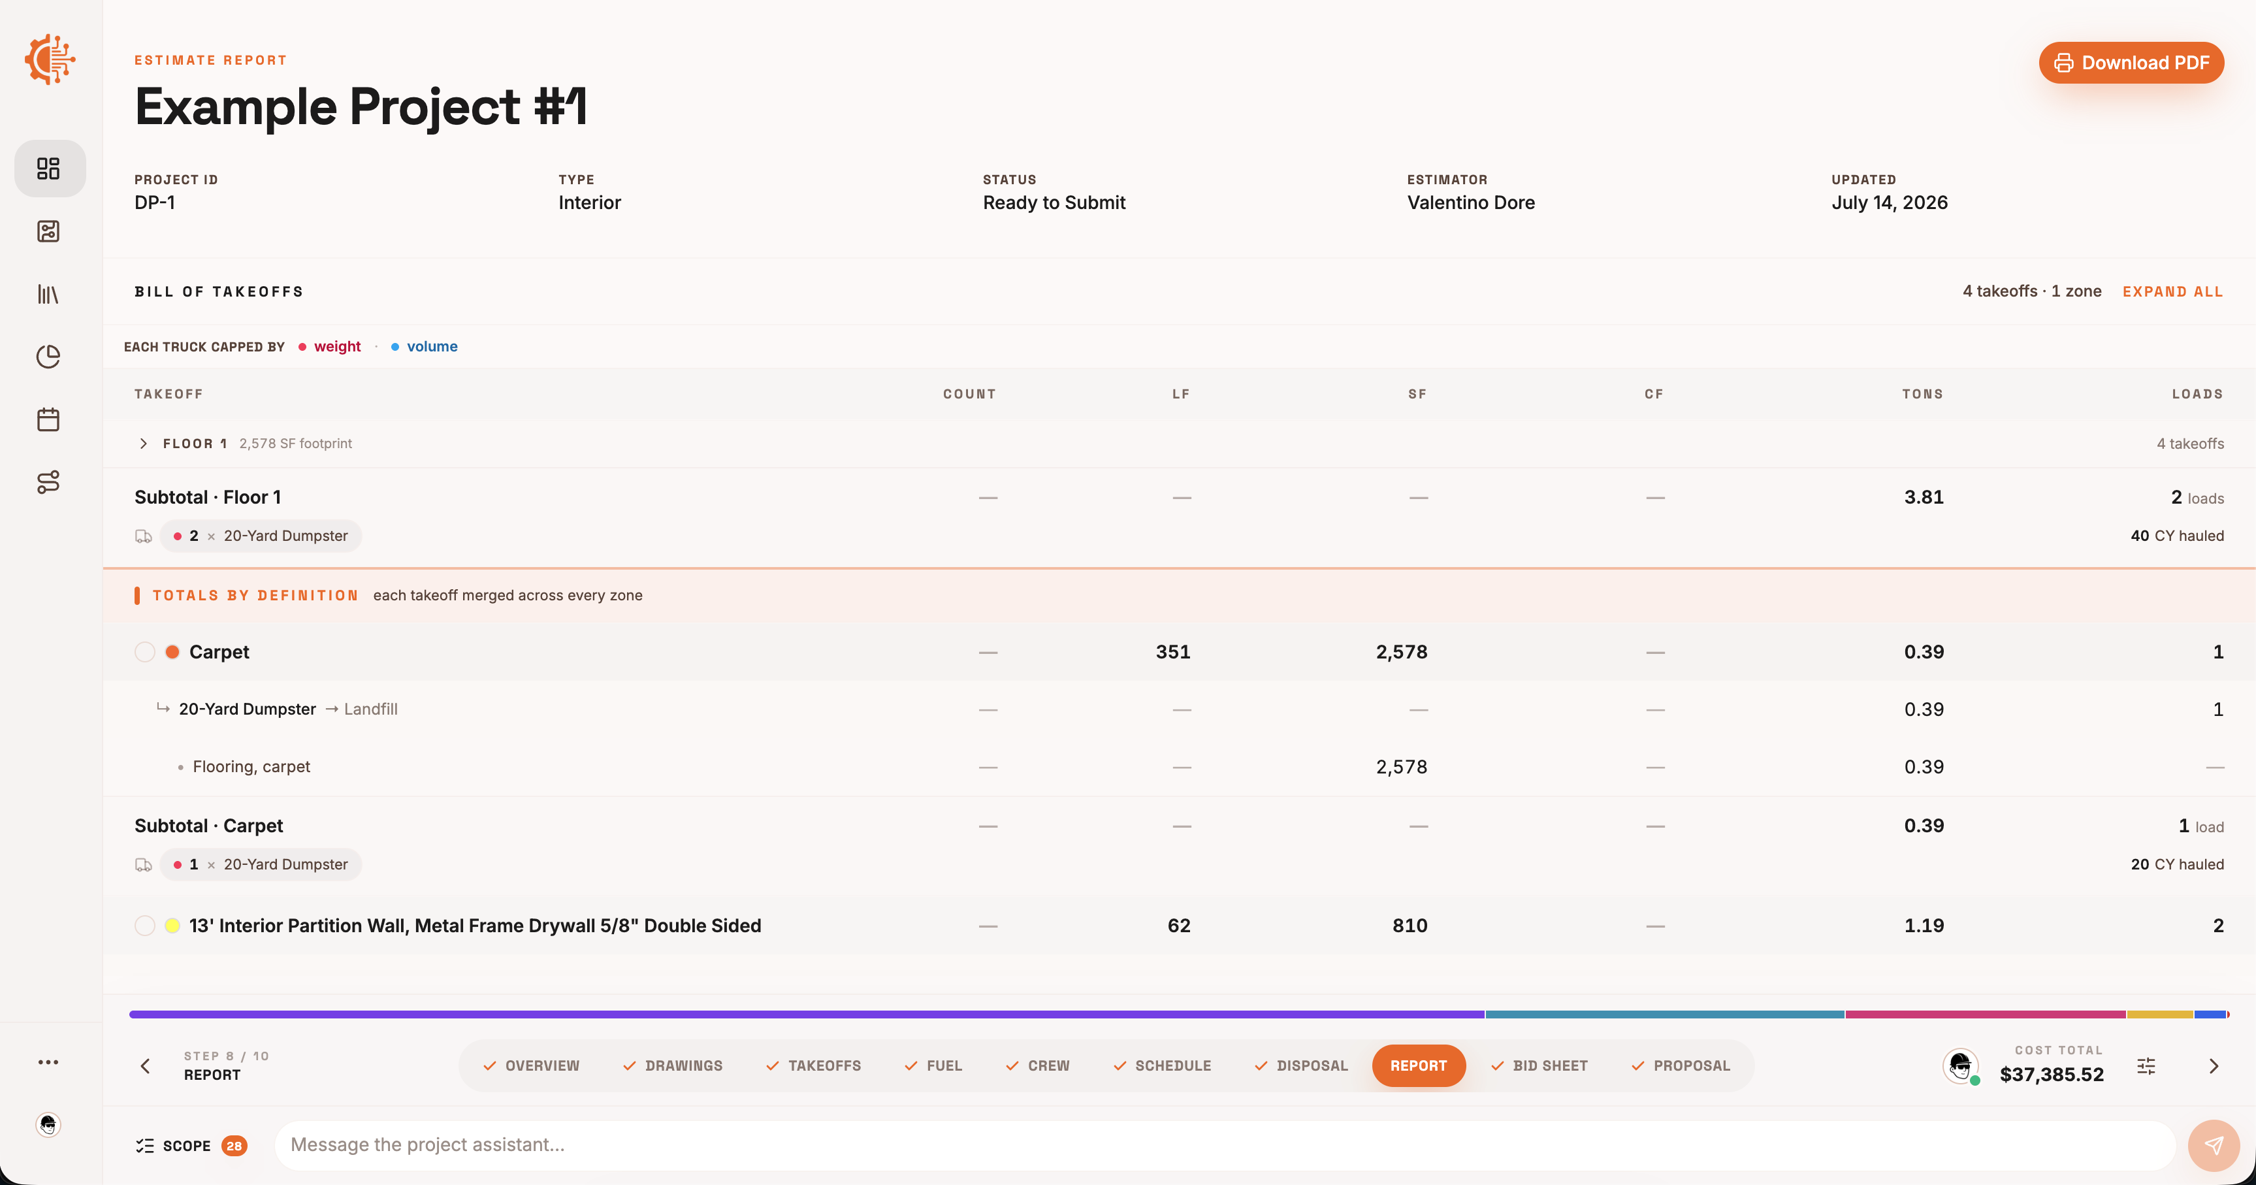Click the Carpet takeoff name
The image size is (2256, 1185).
[219, 651]
